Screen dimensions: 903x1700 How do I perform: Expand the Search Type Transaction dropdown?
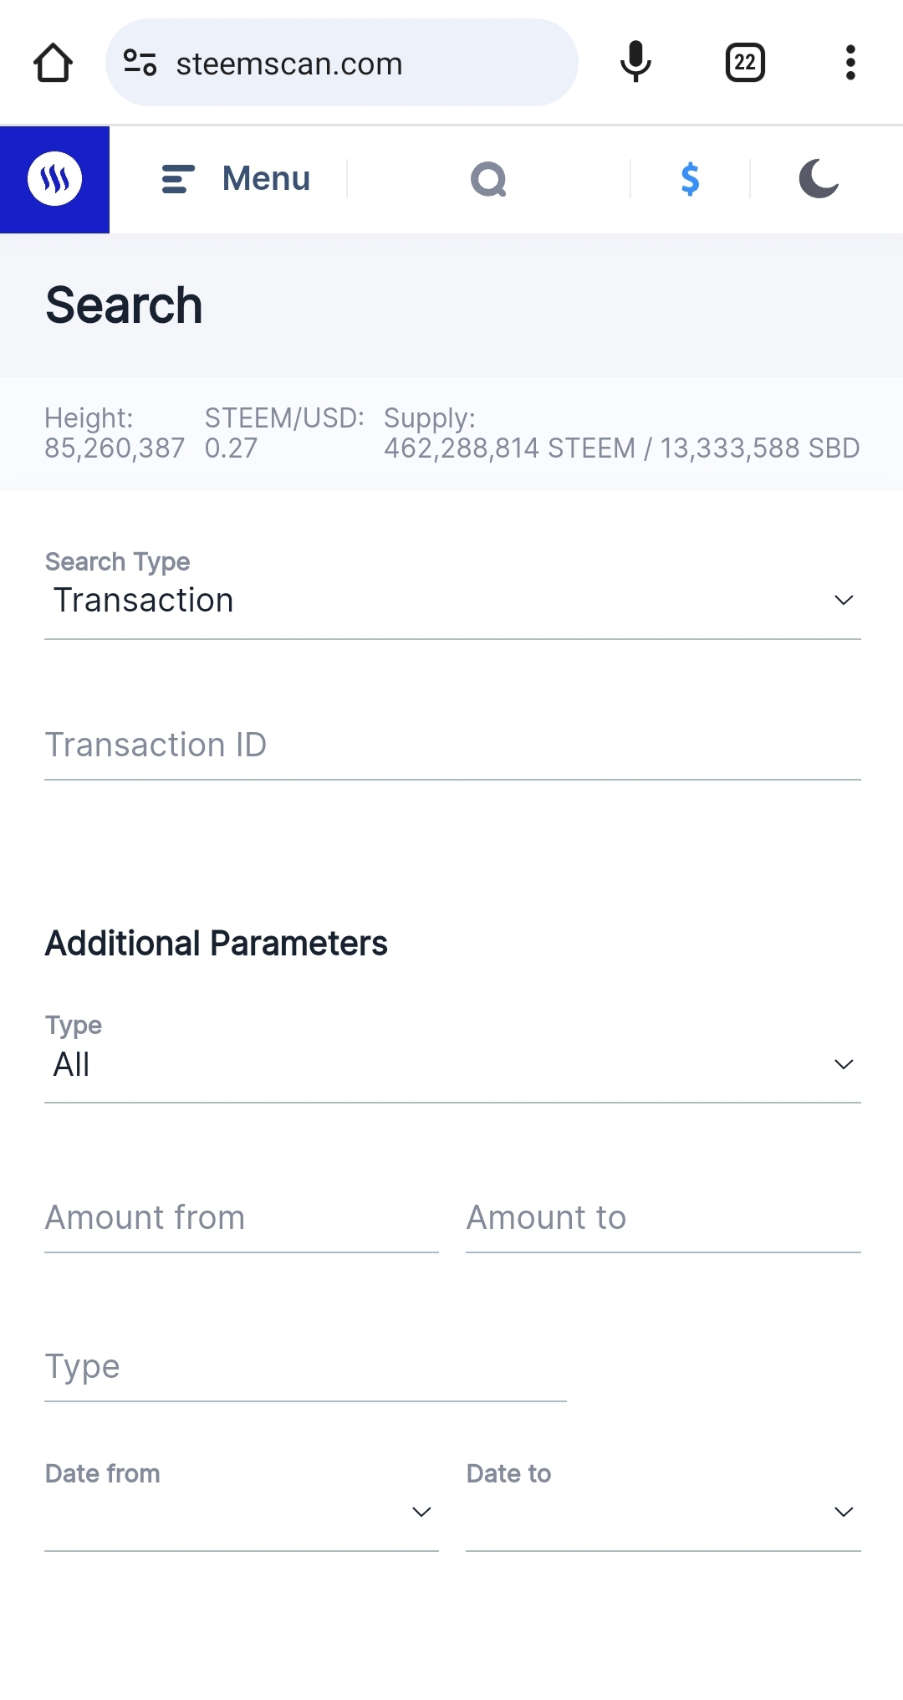click(452, 601)
